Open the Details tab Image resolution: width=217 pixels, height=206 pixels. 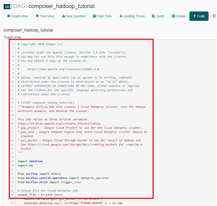179,16
